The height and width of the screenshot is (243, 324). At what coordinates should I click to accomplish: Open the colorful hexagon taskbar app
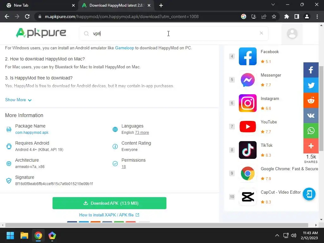coord(52,235)
